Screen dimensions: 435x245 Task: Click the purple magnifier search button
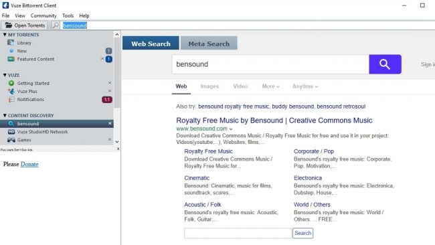[385, 64]
